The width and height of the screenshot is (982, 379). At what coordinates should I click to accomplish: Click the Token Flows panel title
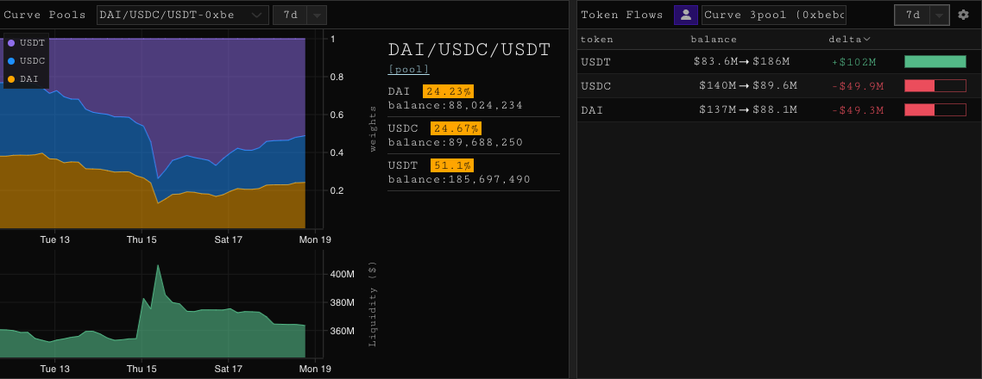(x=622, y=15)
